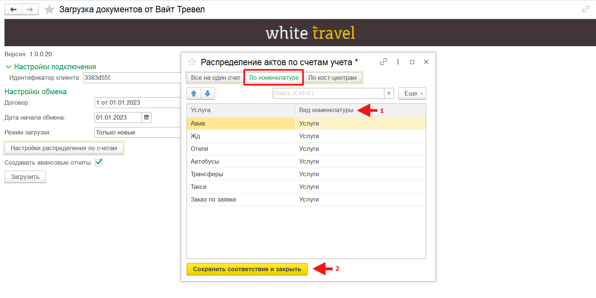596x298 pixels.
Task: Copy link using the dialog's chain icon
Action: pos(383,62)
